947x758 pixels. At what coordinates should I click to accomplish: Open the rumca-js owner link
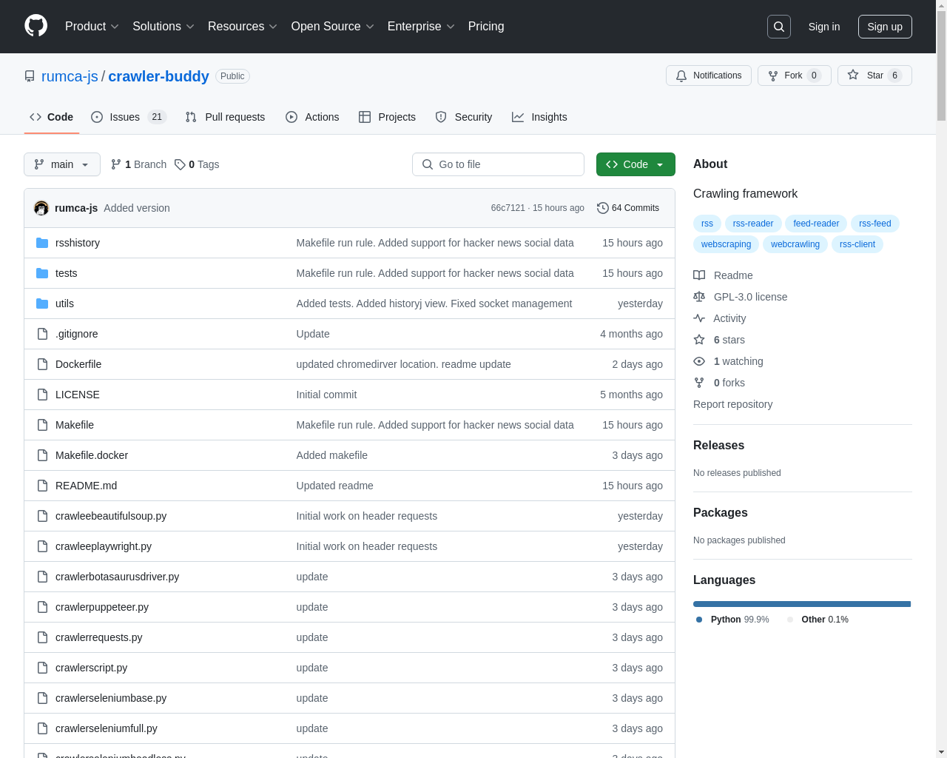70,76
